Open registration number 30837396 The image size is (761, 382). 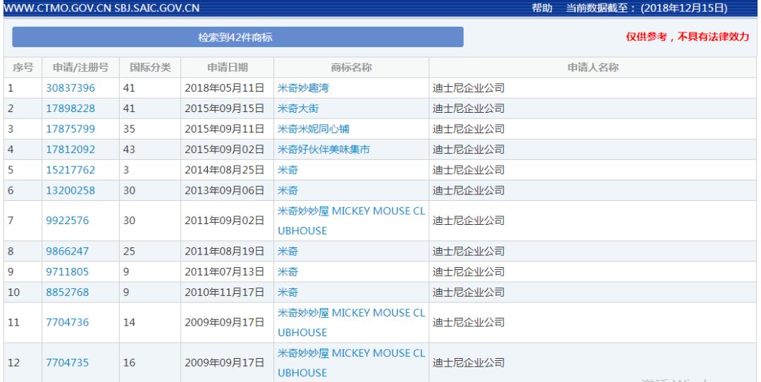pyautogui.click(x=70, y=88)
